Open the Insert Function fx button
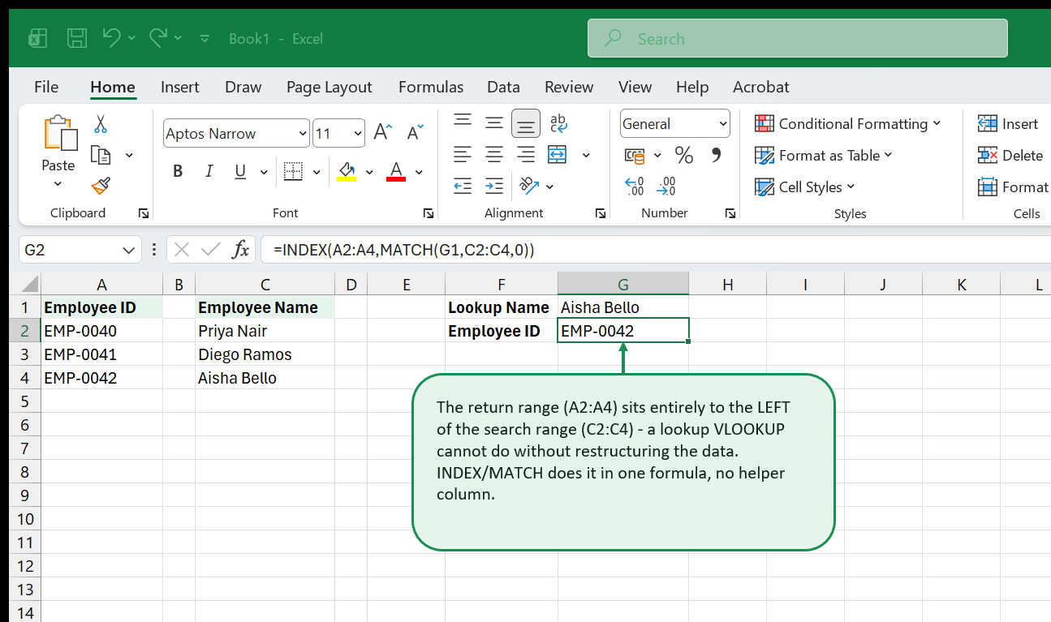Viewport: 1051px width, 622px height. click(x=240, y=250)
